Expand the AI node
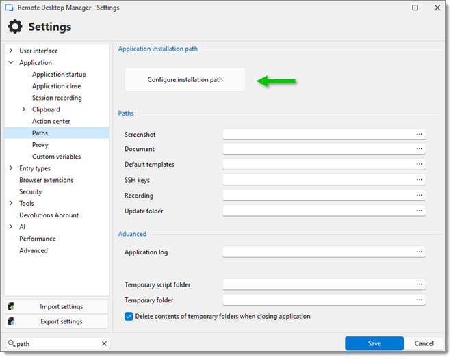This screenshot has height=359, width=453. 11,227
